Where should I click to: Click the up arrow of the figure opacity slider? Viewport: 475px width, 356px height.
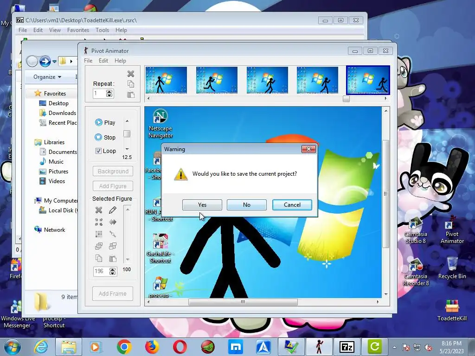(128, 210)
